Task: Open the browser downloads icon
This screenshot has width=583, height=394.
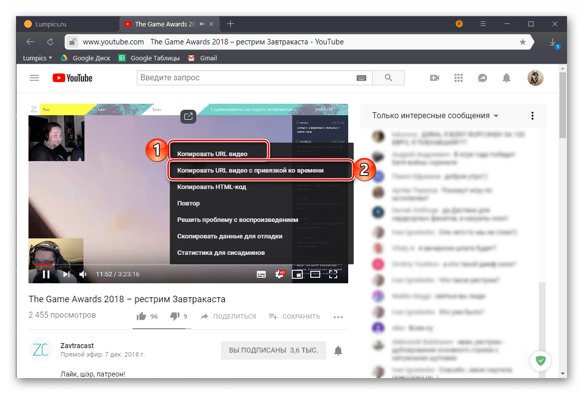Action: click(x=554, y=43)
